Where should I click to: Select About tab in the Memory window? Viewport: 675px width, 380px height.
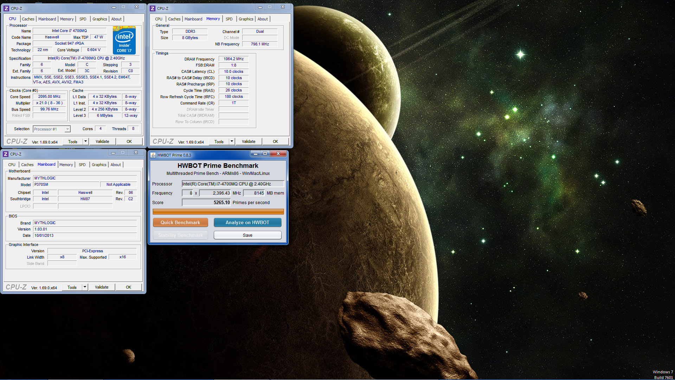[263, 19]
